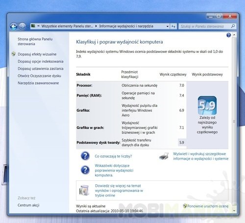
Task: Click shield icon by Ponownie uruchom ocenę
Action: point(185,206)
